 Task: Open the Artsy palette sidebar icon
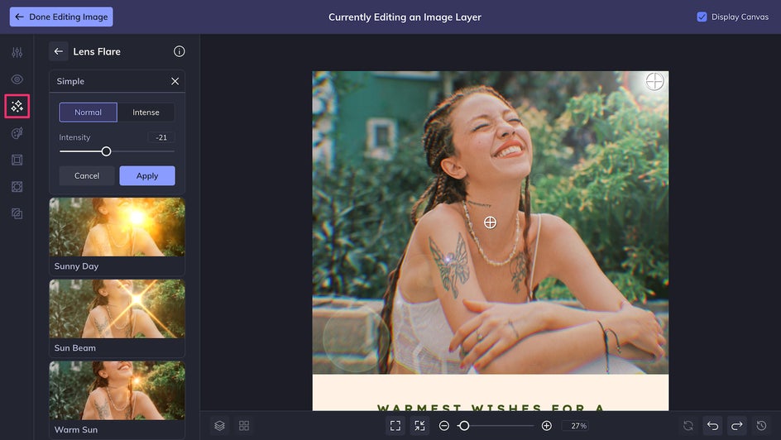point(17,133)
